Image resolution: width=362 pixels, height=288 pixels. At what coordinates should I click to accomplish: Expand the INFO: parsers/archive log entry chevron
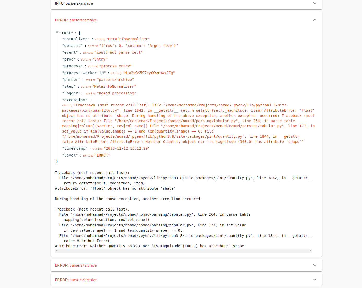315,3
